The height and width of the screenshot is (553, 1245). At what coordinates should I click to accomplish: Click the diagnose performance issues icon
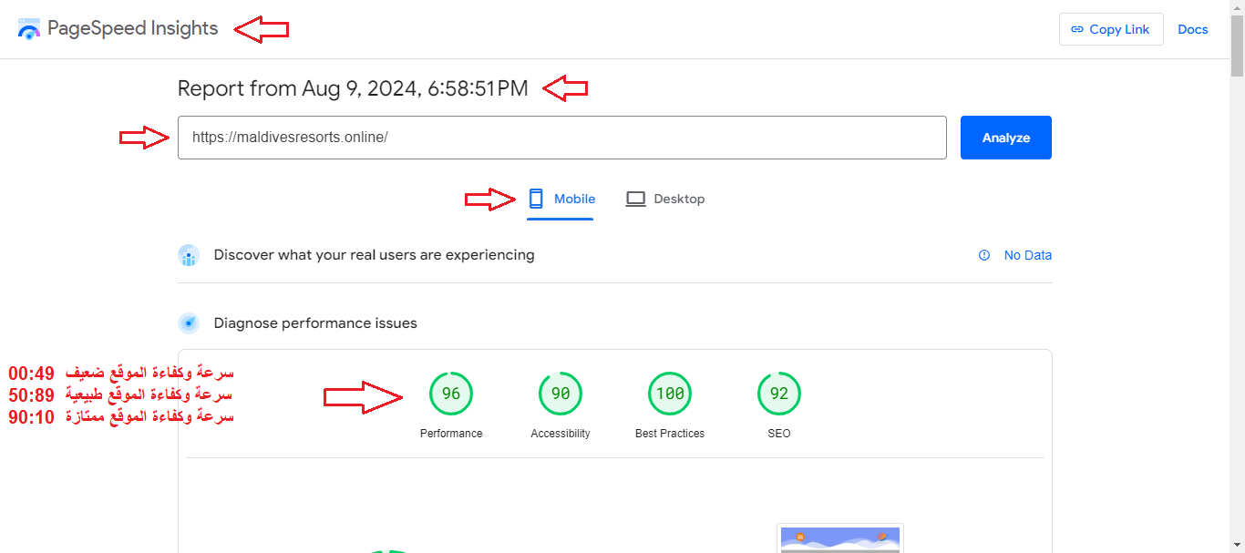189,323
